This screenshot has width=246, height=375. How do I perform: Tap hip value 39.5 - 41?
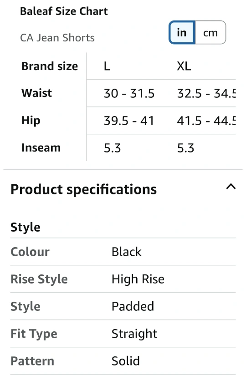pos(129,121)
